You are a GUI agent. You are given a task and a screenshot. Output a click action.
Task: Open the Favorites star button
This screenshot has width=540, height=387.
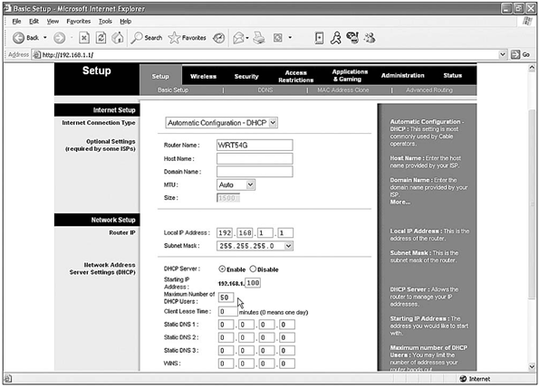click(188, 38)
